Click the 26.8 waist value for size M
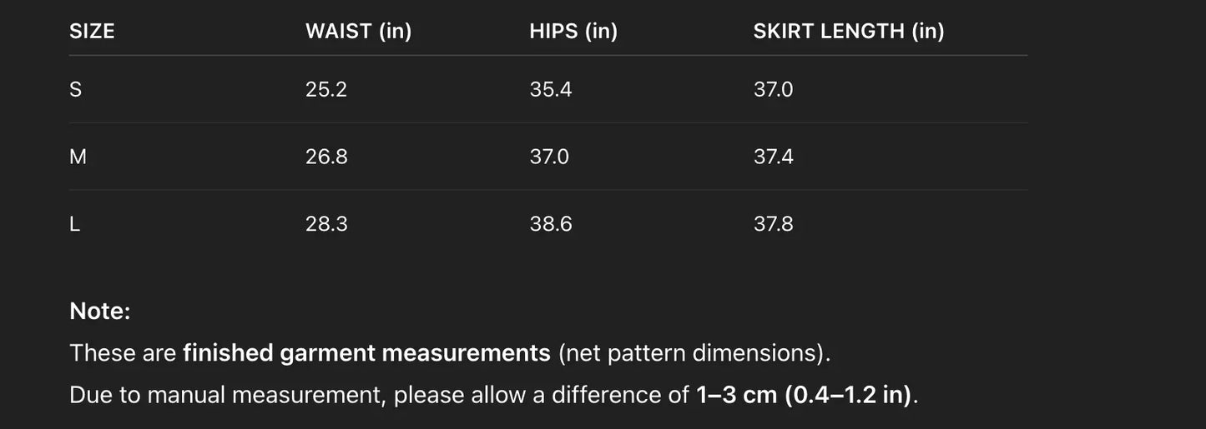Screen dimensions: 1206x429 pyautogui.click(x=326, y=157)
